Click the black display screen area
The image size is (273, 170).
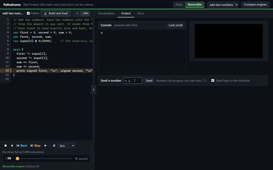229,41
